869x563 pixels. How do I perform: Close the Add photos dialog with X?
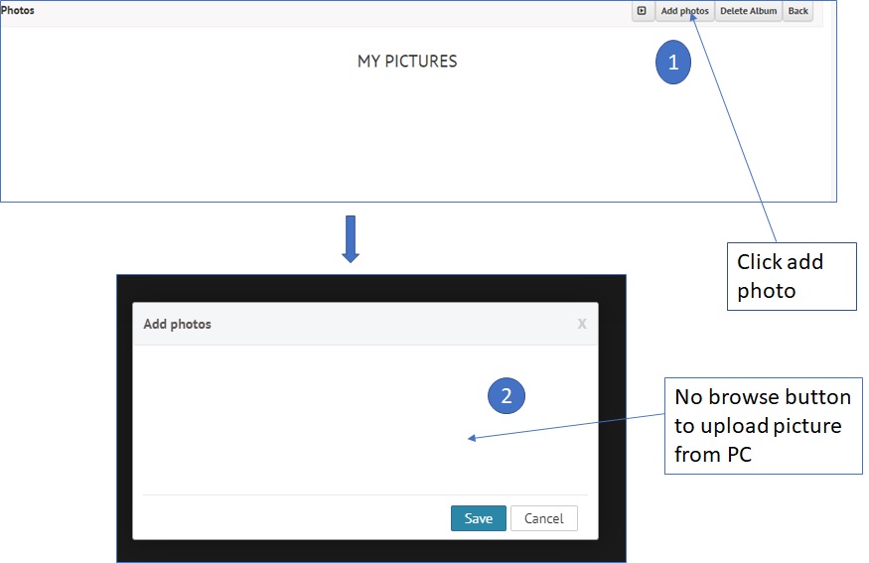(582, 324)
